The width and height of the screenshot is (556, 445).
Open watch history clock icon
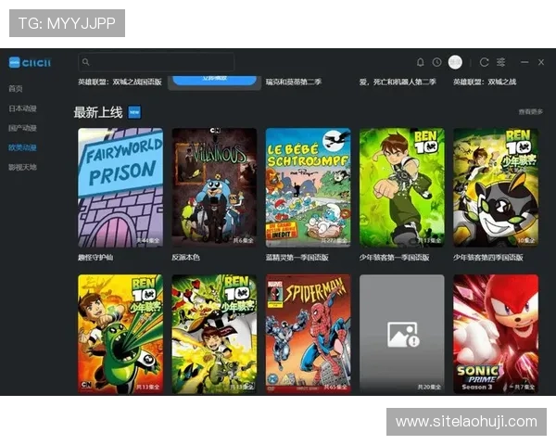tap(436, 62)
